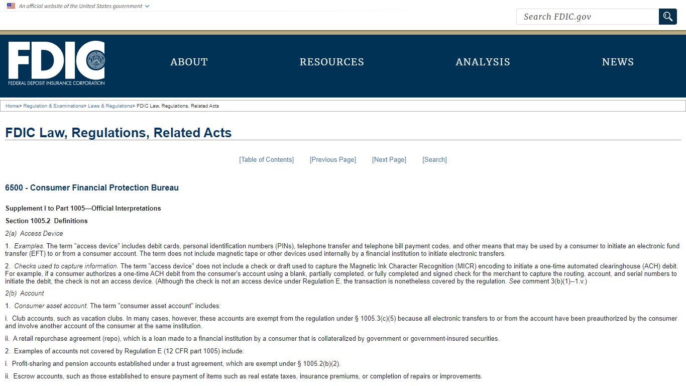Expand the official government website chevron
686x386 pixels.
(147, 6)
